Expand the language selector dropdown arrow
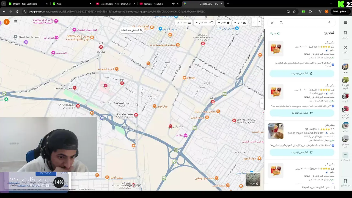The width and height of the screenshot is (352, 198). (259, 21)
